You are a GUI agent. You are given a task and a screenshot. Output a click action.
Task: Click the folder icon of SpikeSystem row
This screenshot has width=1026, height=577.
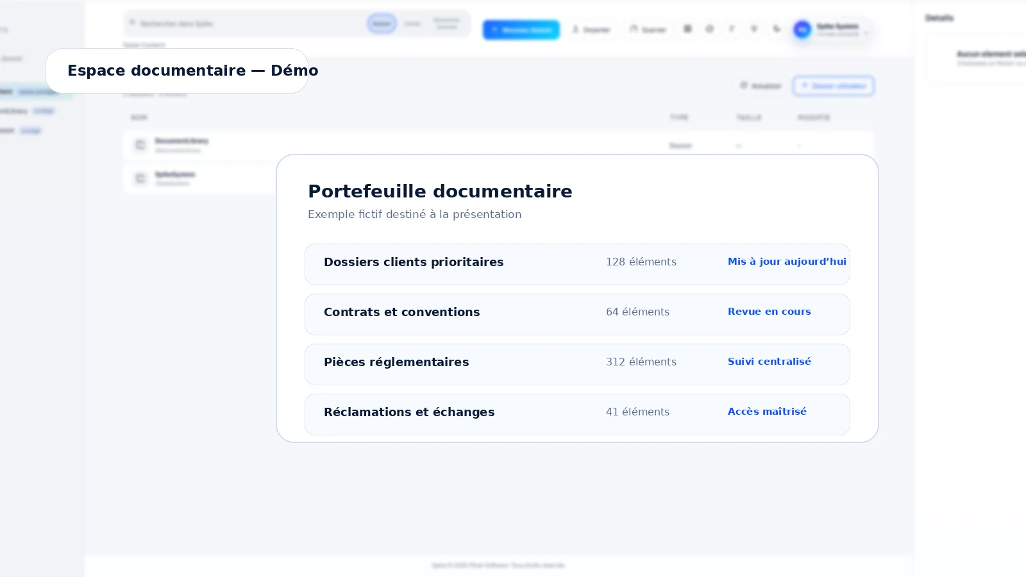point(140,178)
